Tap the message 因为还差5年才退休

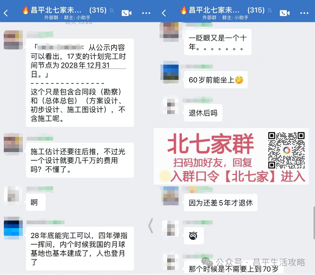pyautogui.click(x=221, y=203)
